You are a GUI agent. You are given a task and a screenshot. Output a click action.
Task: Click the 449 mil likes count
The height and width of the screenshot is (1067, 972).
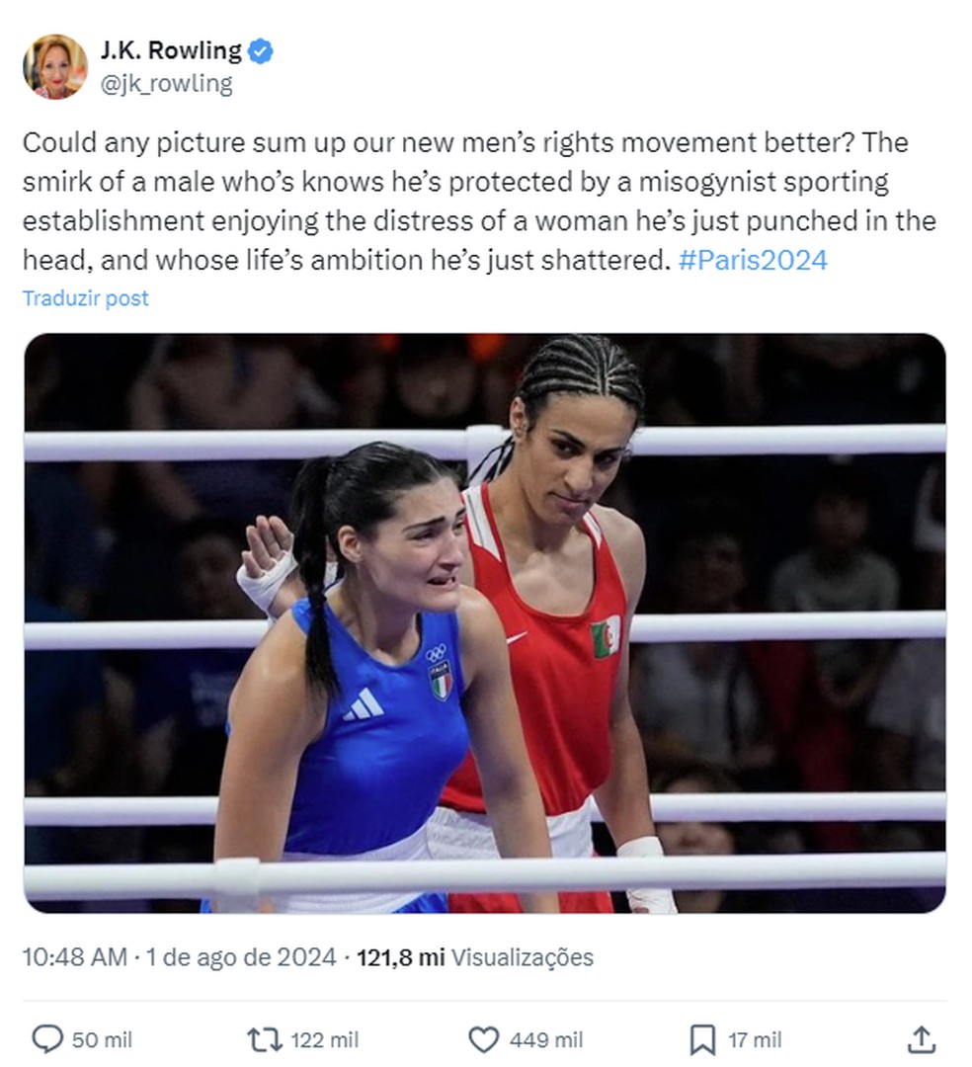[545, 1039]
